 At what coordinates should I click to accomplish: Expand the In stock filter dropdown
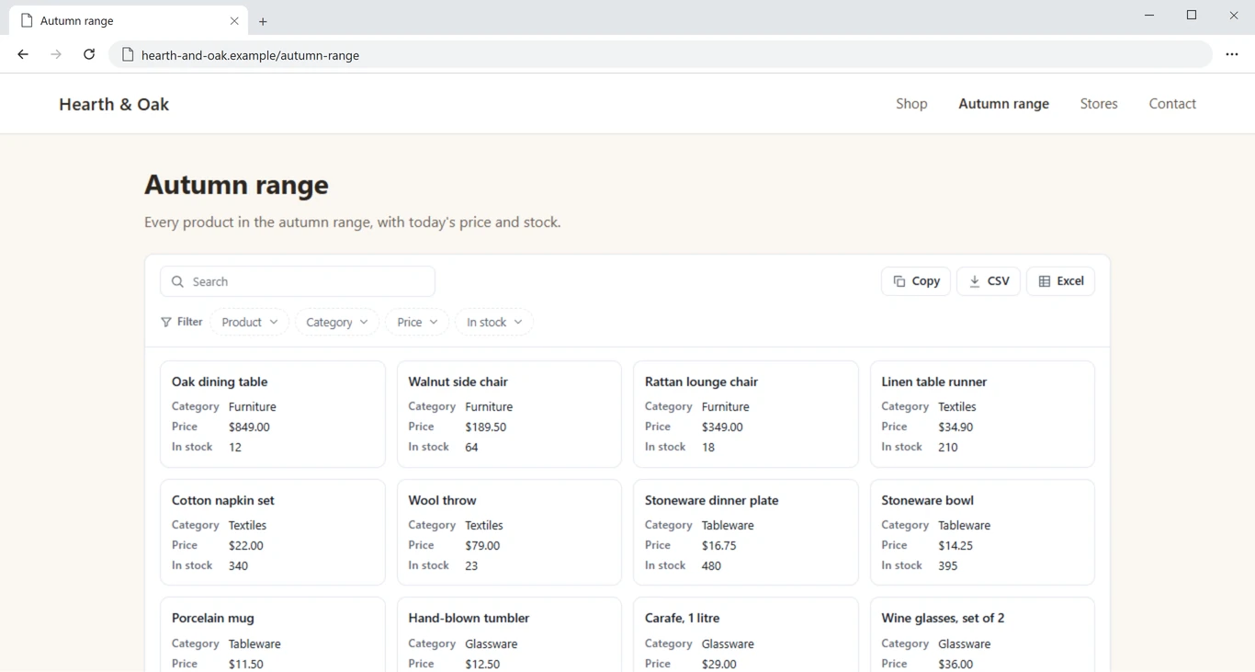coord(494,322)
